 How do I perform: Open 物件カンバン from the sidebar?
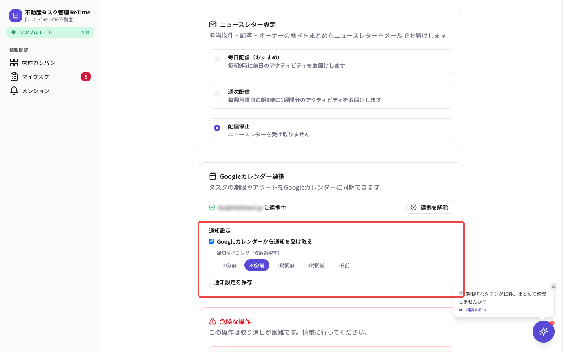click(50, 63)
